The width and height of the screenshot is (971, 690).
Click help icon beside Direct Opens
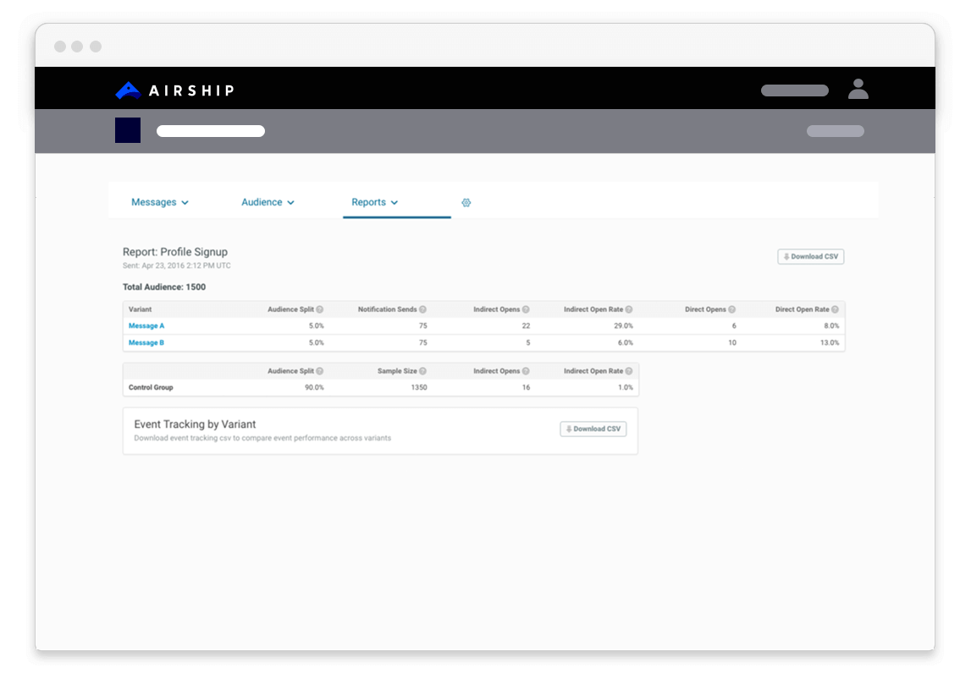pyautogui.click(x=732, y=309)
